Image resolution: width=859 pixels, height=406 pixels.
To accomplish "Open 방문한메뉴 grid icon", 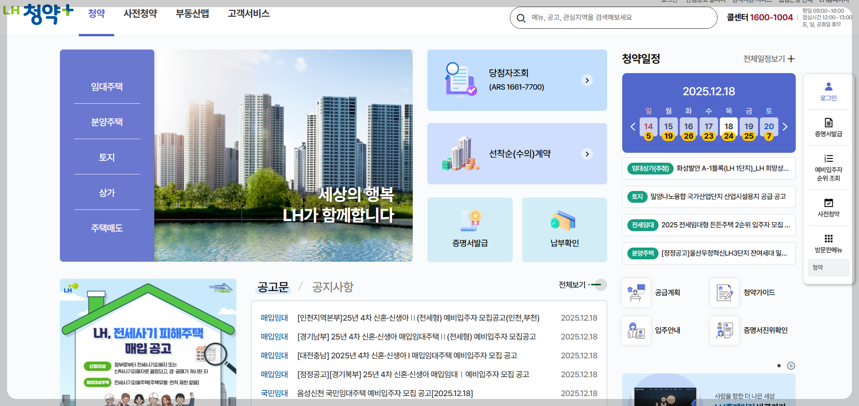I will 828,239.
